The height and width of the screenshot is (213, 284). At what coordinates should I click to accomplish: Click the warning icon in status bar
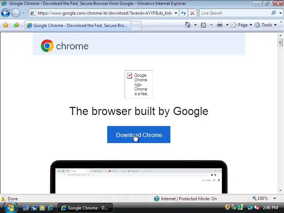click(4, 199)
